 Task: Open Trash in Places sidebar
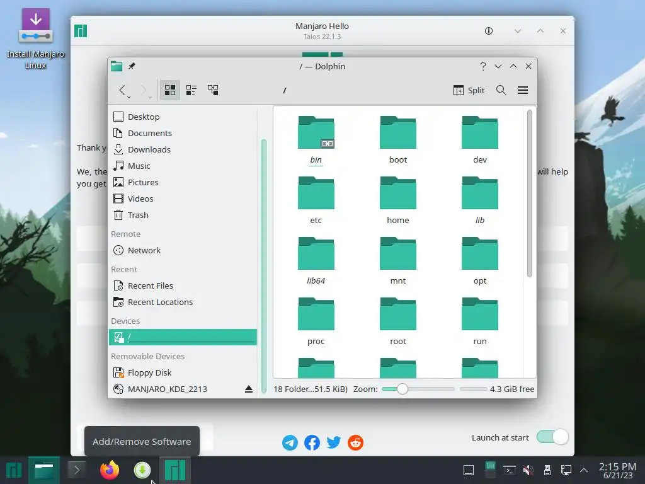pos(183,216)
